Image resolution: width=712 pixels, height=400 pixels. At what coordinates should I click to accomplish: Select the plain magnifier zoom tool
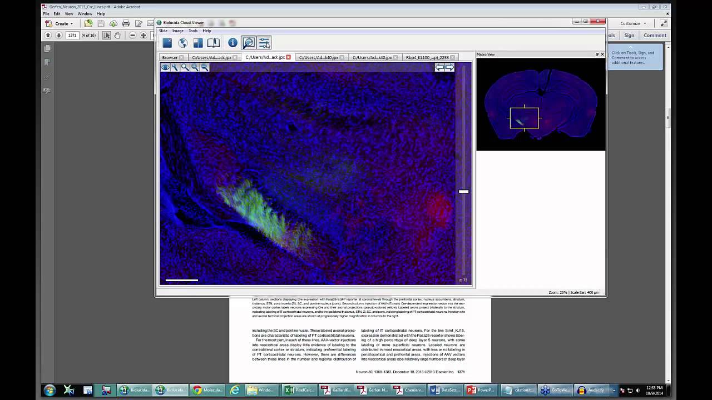pyautogui.click(x=185, y=67)
